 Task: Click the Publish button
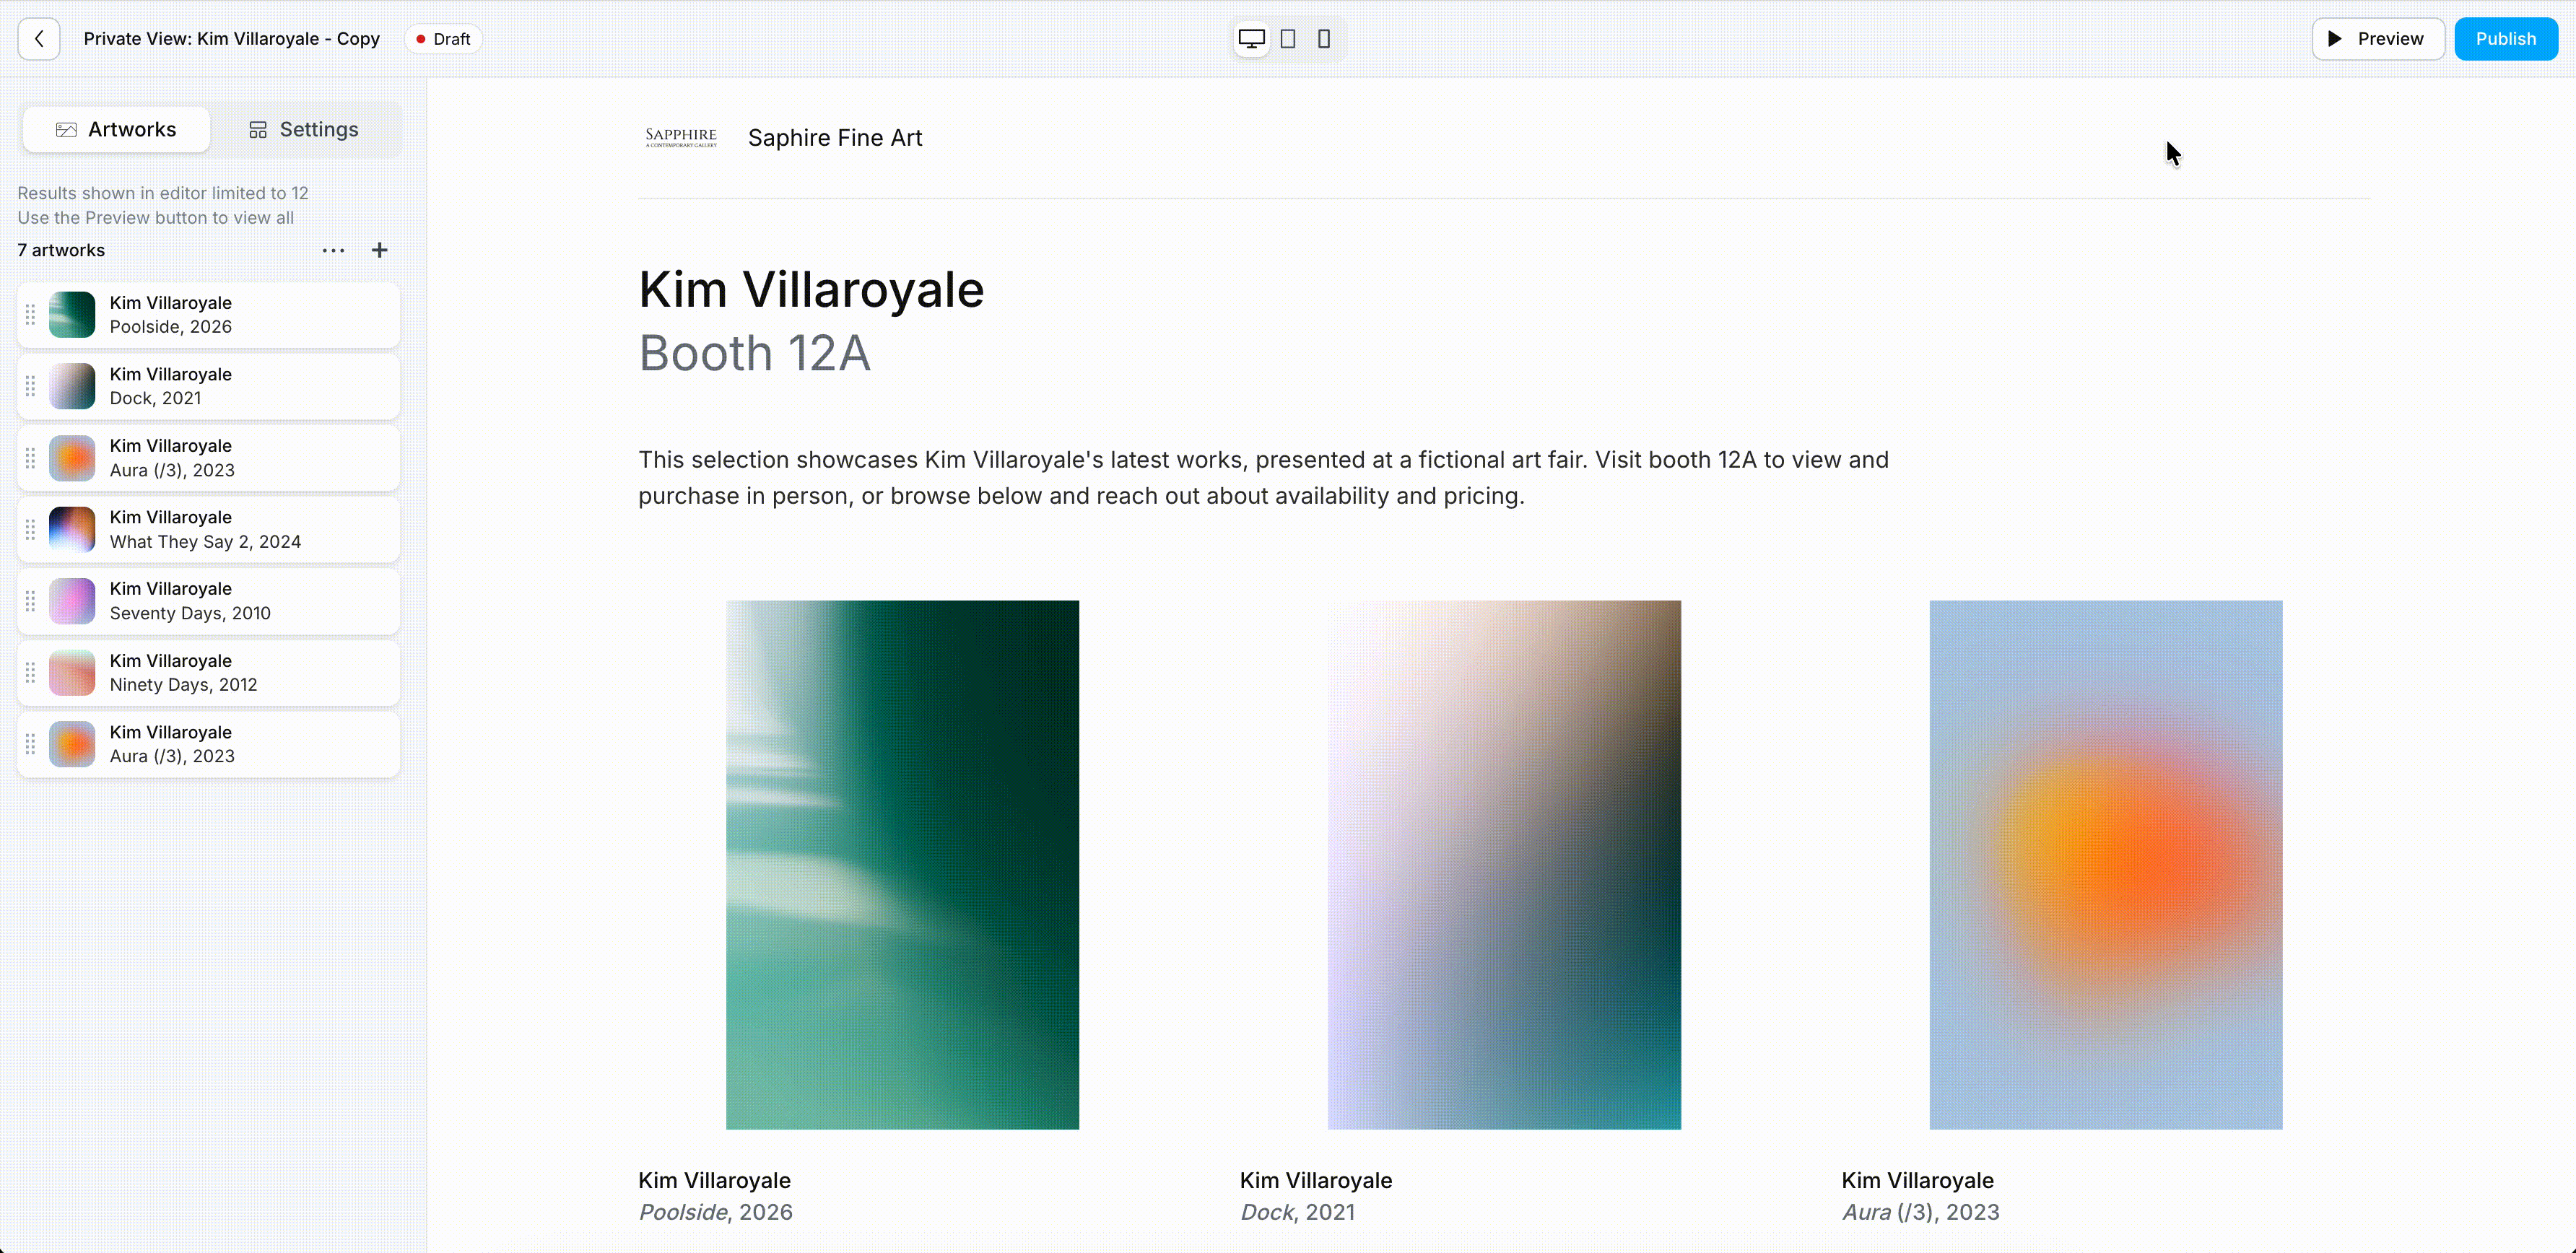point(2505,39)
